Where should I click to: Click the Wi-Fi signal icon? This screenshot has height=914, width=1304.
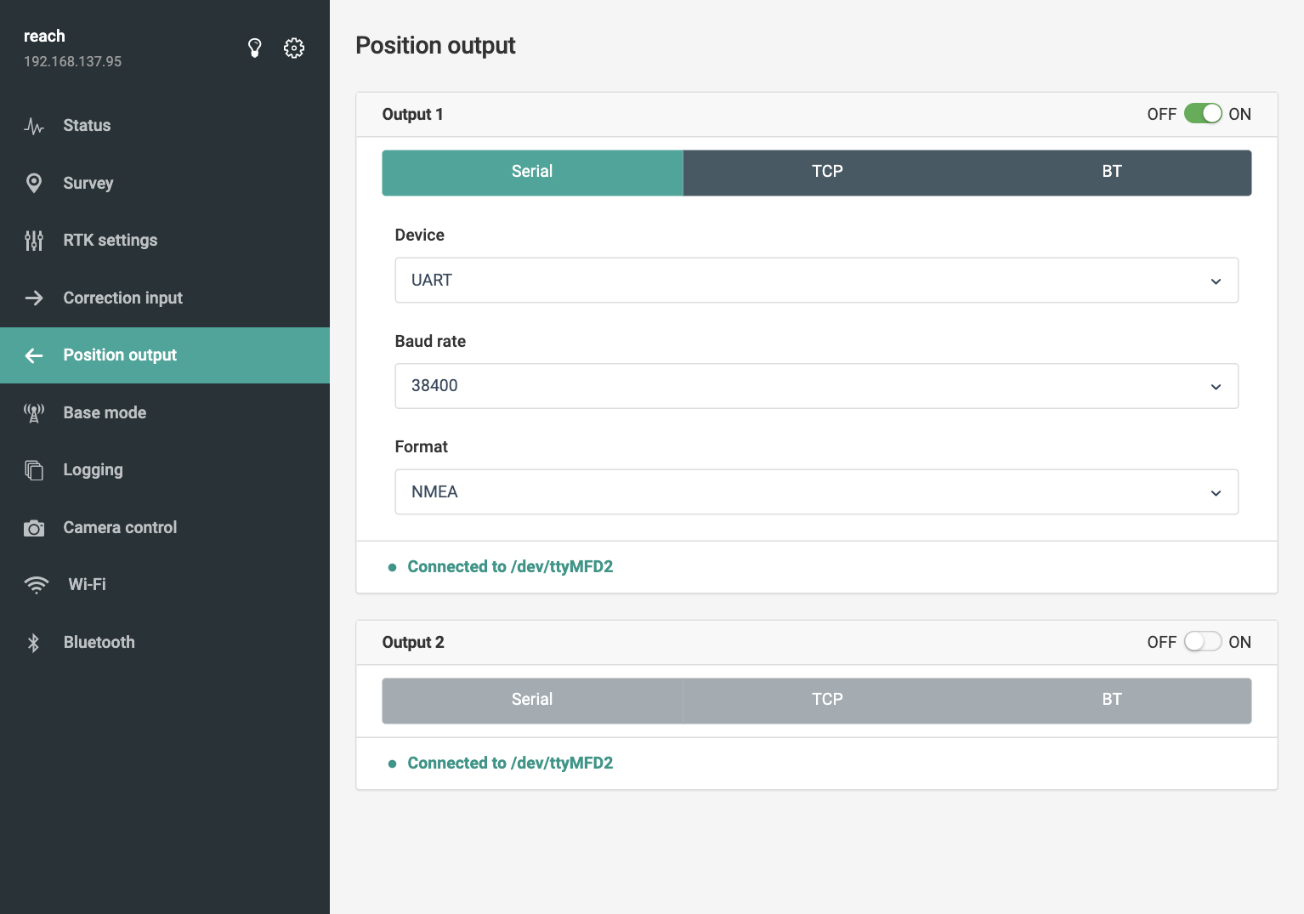tap(37, 585)
